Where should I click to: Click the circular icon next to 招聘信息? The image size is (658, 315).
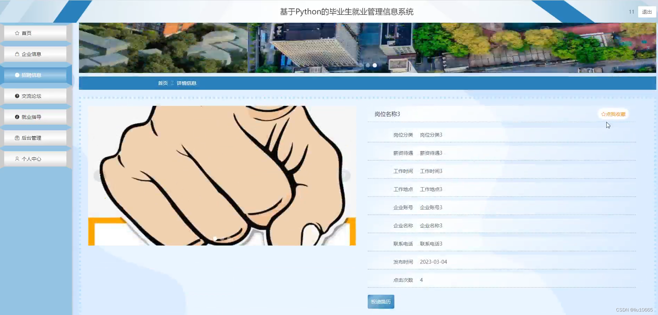(x=16, y=75)
